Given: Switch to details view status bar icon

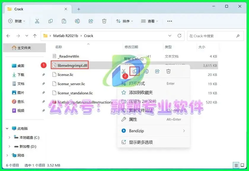Looking at the screenshot, I should coord(236,165).
